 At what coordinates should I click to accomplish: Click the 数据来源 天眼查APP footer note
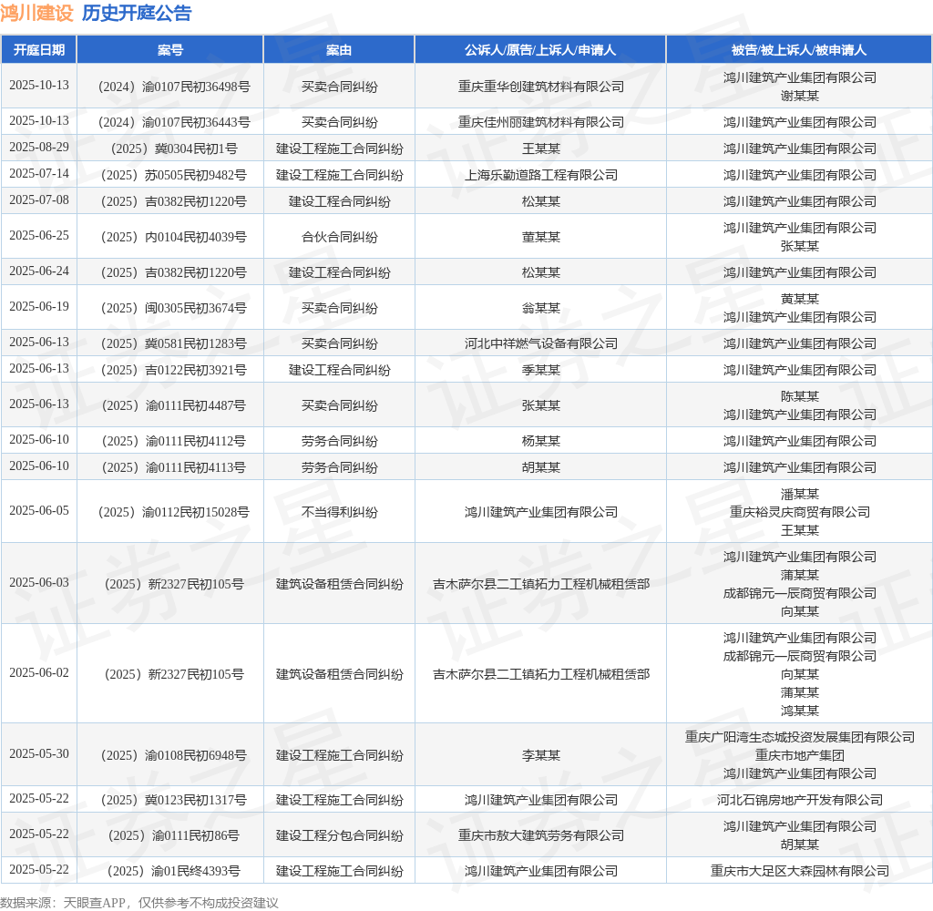[x=139, y=903]
